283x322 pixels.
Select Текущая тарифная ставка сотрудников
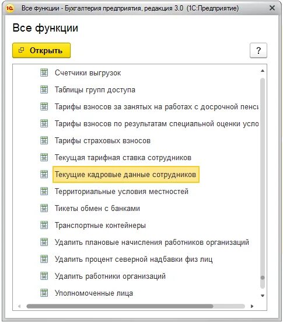click(123, 158)
